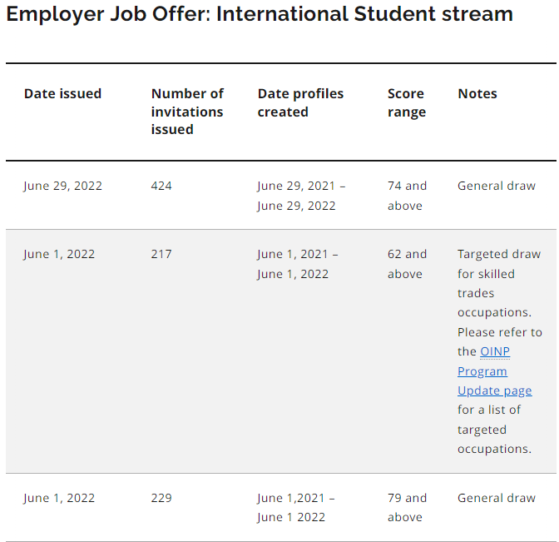Viewport: 559px width, 542px height.
Task: Click the '62 and above' score cell
Action: point(407,264)
